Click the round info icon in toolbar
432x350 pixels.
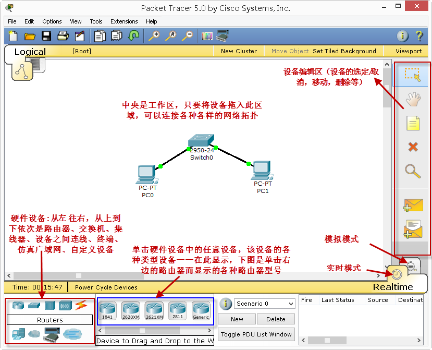click(x=402, y=36)
